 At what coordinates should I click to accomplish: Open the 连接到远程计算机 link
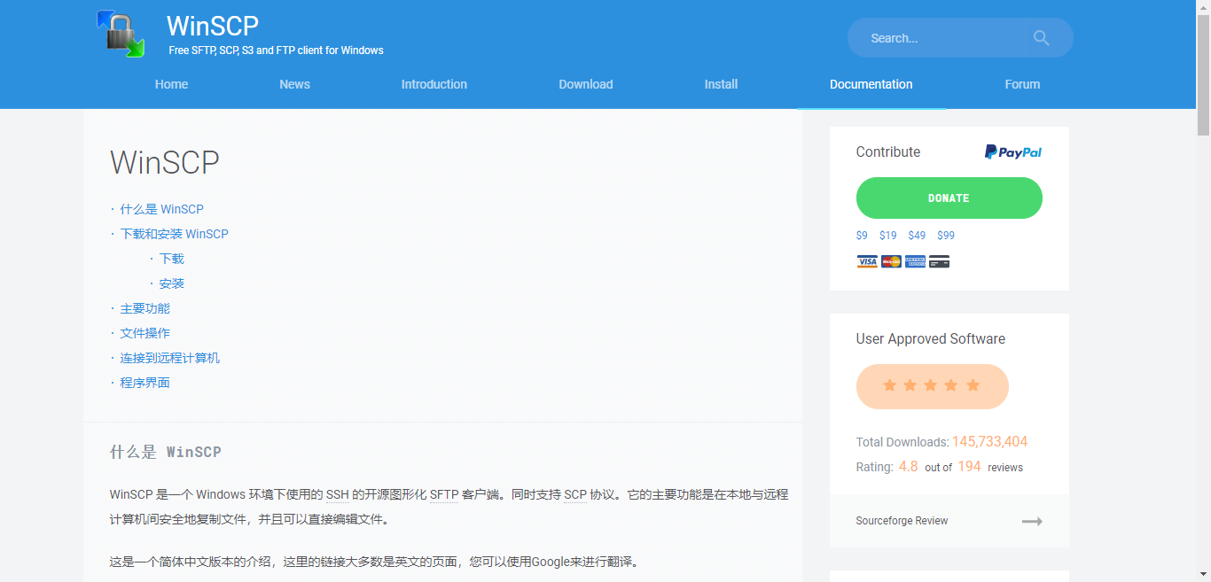tap(169, 357)
